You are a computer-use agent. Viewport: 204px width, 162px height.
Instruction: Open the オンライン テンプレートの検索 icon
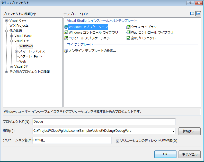click(66, 51)
